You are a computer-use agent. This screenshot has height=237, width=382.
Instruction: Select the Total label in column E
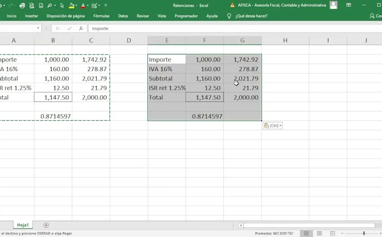[x=167, y=97]
